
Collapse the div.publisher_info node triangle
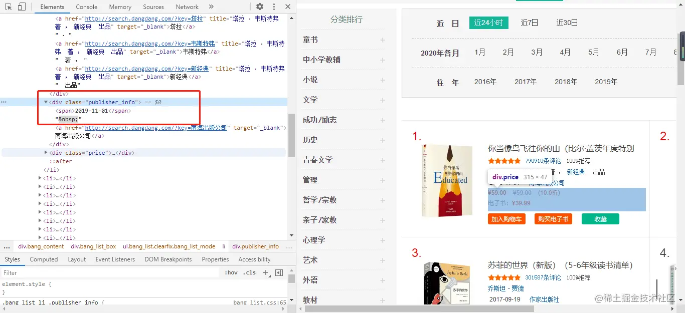point(46,102)
